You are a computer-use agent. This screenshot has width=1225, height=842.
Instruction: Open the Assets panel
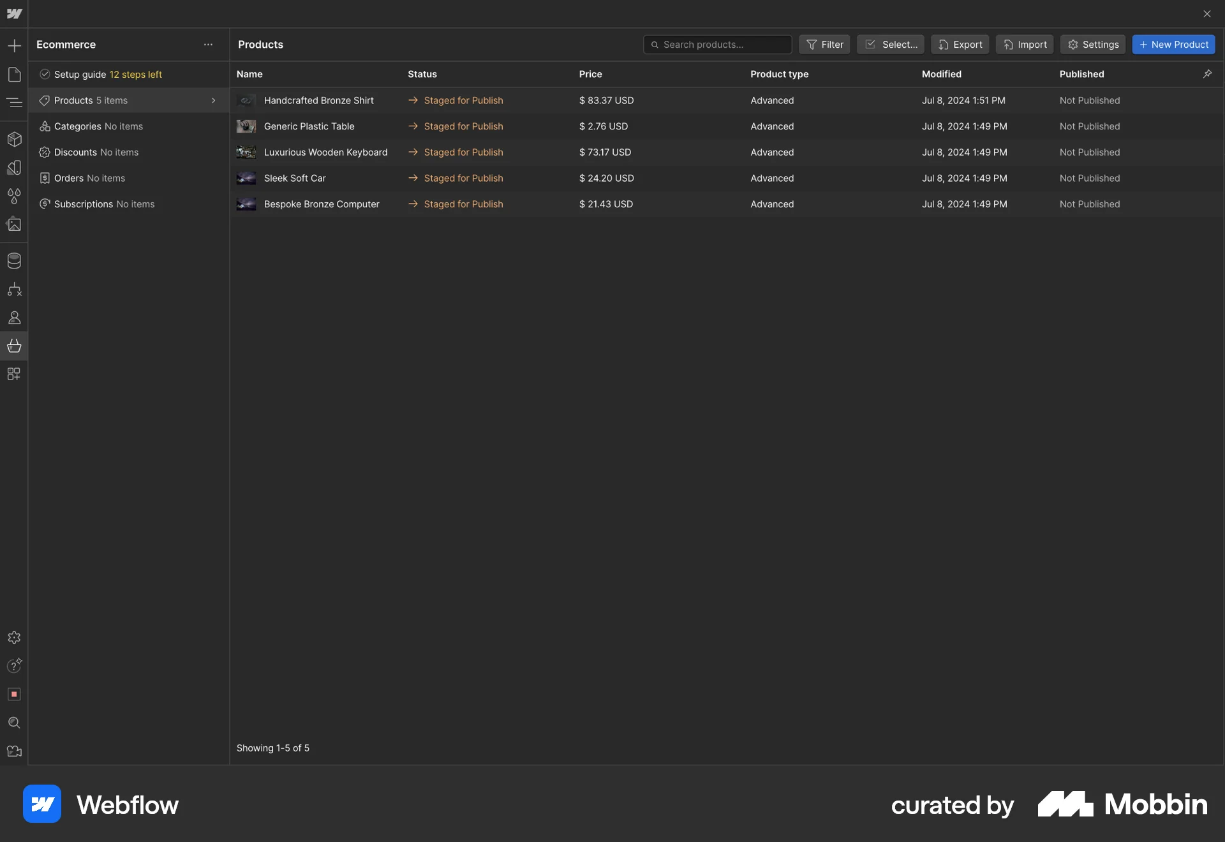tap(14, 225)
